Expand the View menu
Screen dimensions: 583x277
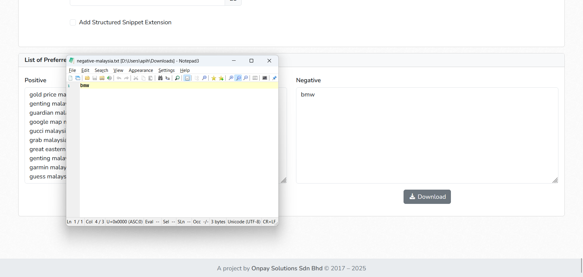click(118, 70)
